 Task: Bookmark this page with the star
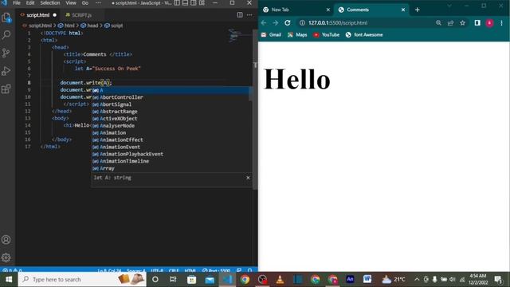pyautogui.click(x=462, y=23)
